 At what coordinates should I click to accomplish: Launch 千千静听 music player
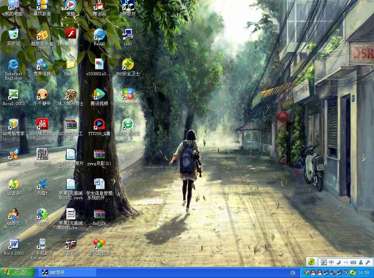[x=42, y=97]
